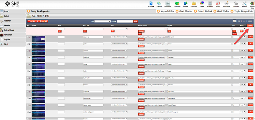Click the red Toplu button
Screen dimensions: 255x120
coord(250,26)
